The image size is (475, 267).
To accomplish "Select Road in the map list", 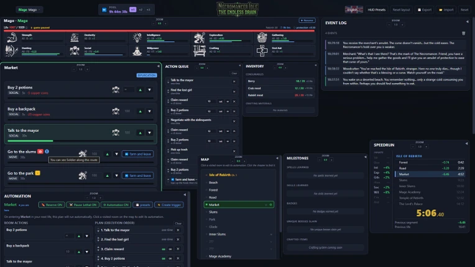I will (213, 197).
